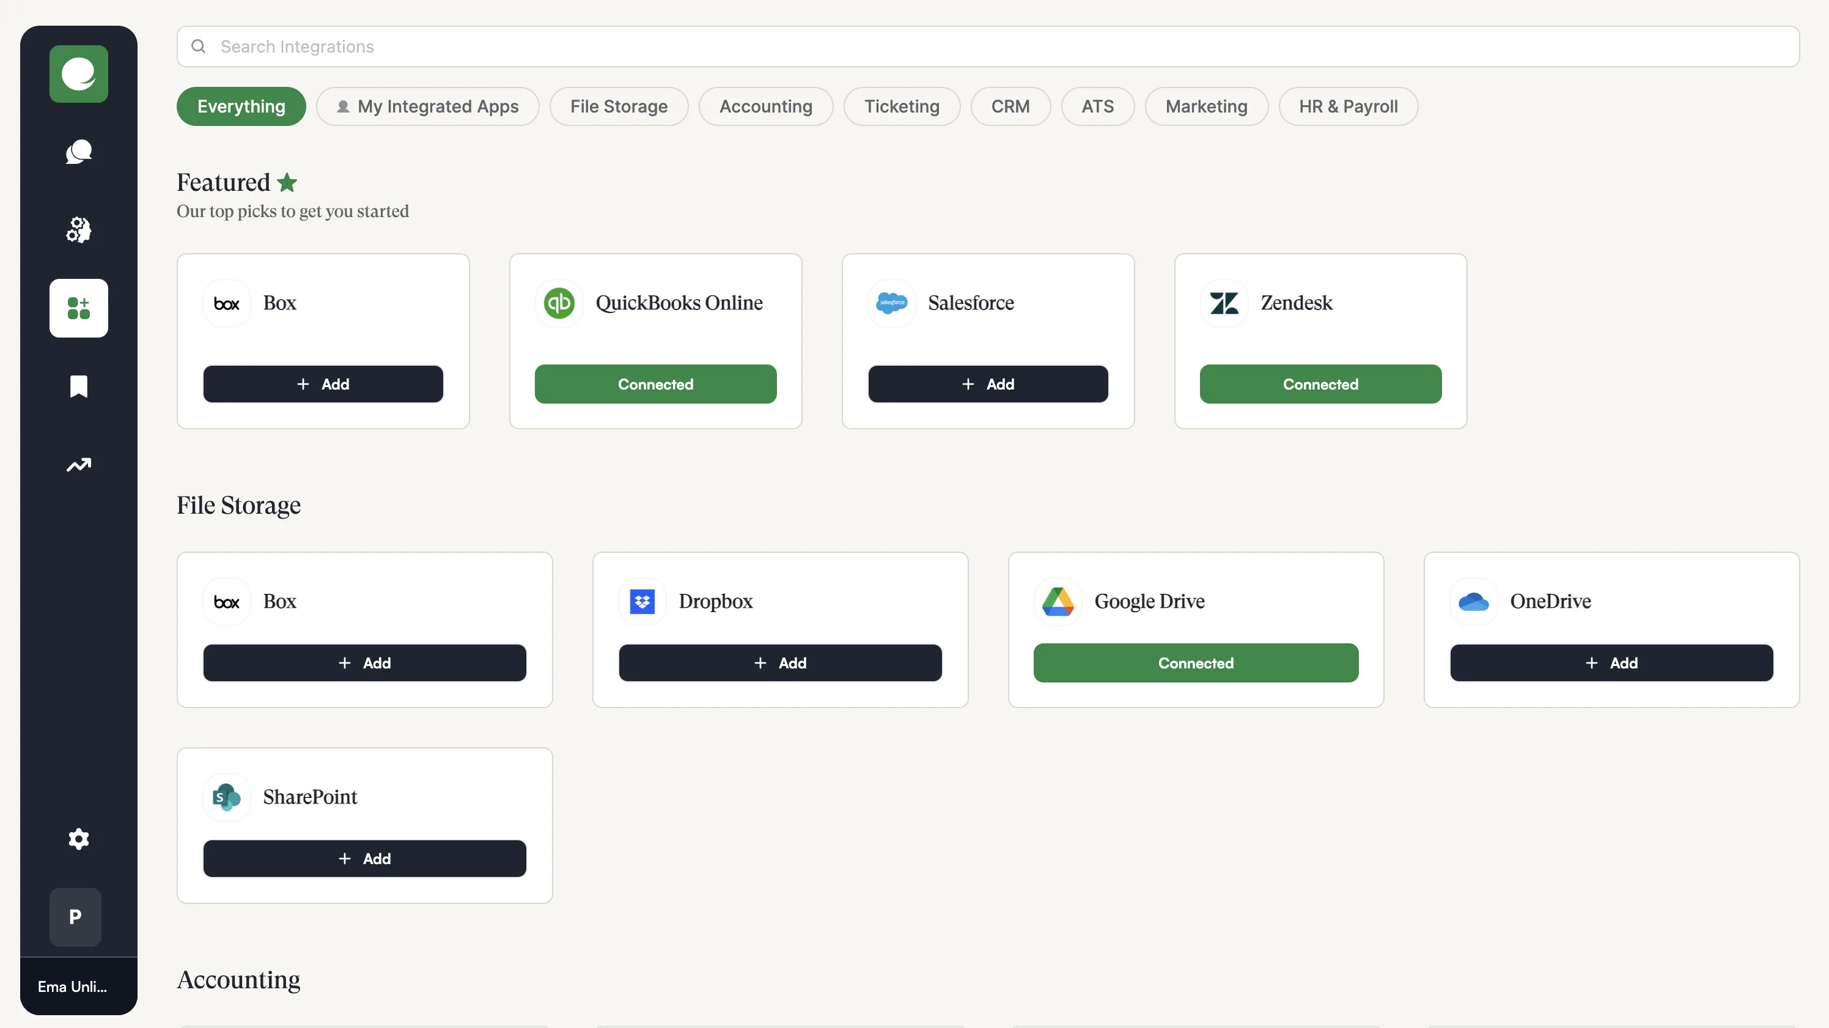This screenshot has width=1829, height=1028.
Task: Click the Zendesk card title
Action: point(1297,303)
